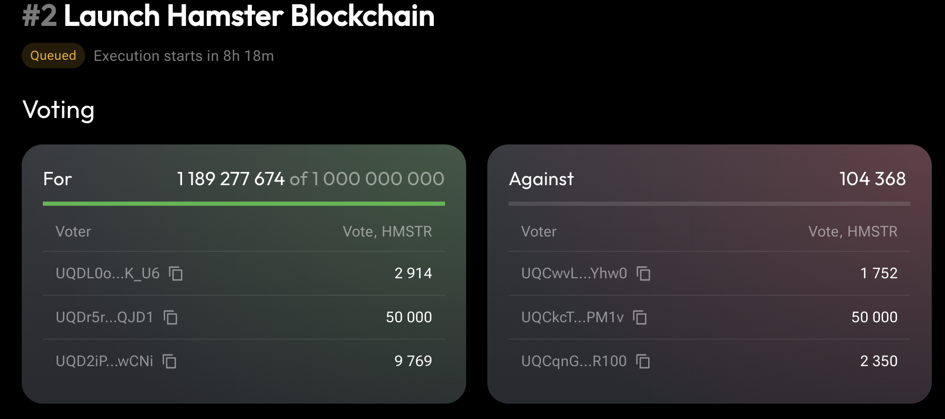Copy address UQD2iP...wCNi
This screenshot has width=945, height=419.
tap(169, 361)
